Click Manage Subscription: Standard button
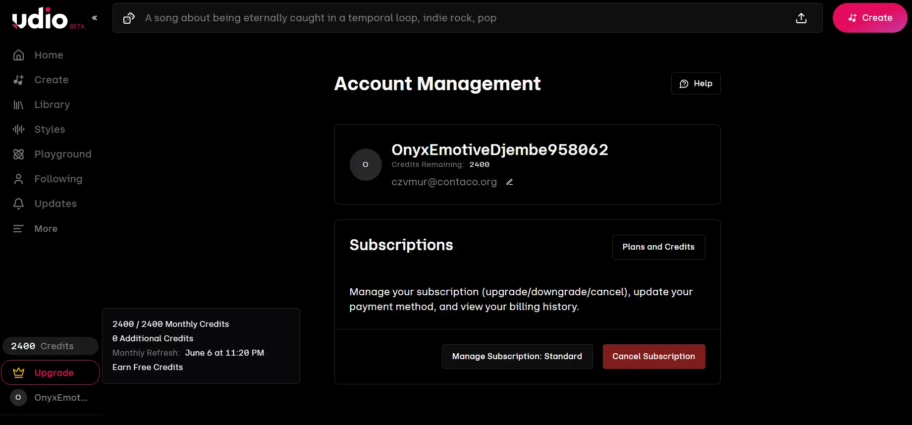Image resolution: width=912 pixels, height=425 pixels. 517,356
